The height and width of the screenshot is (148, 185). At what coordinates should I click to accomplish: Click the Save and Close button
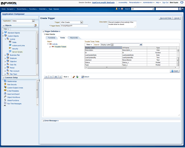166,18
